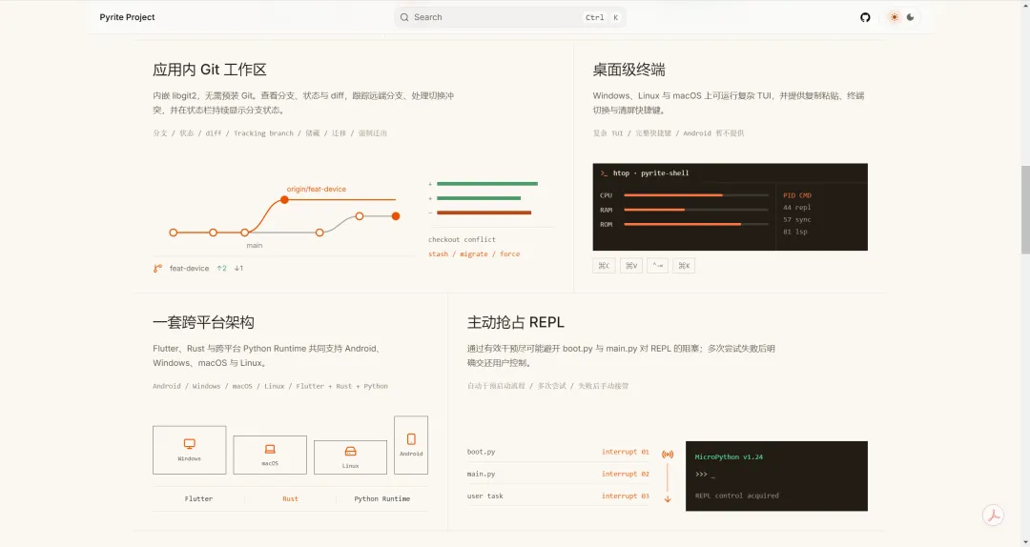
Task: Click the main.py row
Action: point(558,474)
